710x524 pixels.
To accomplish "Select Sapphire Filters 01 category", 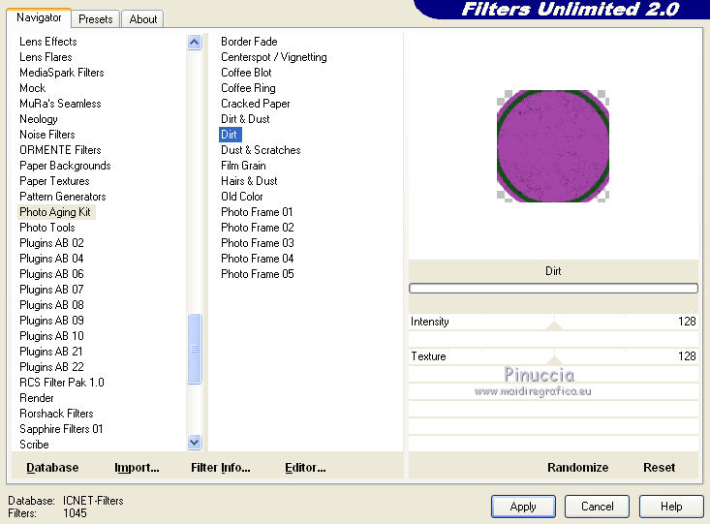I will click(61, 429).
